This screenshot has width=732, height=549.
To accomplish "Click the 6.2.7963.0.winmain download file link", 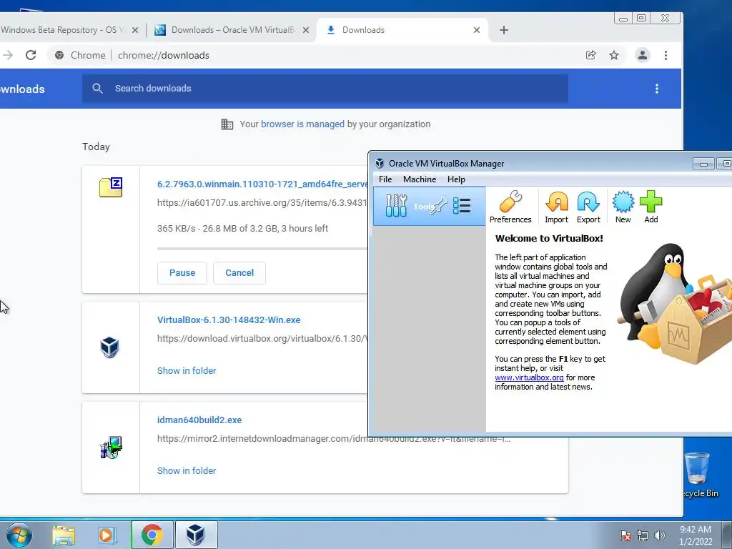I will click(x=262, y=184).
